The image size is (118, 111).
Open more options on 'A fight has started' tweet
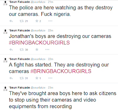pyautogui.click(x=50, y=78)
